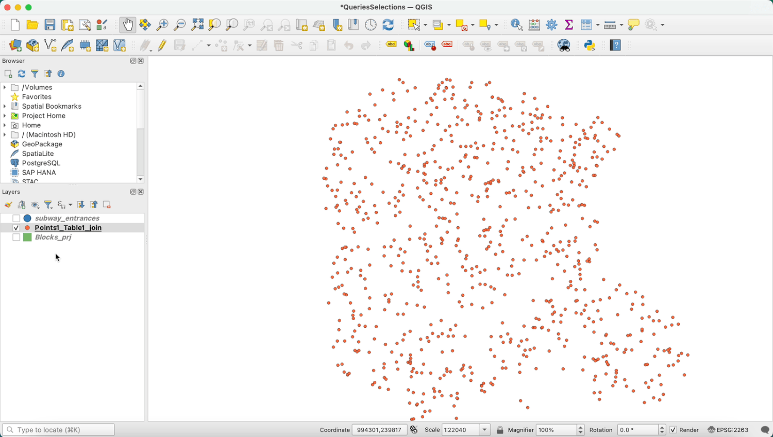This screenshot has height=437, width=773.
Task: Activate the Zoom In tool
Action: click(162, 24)
